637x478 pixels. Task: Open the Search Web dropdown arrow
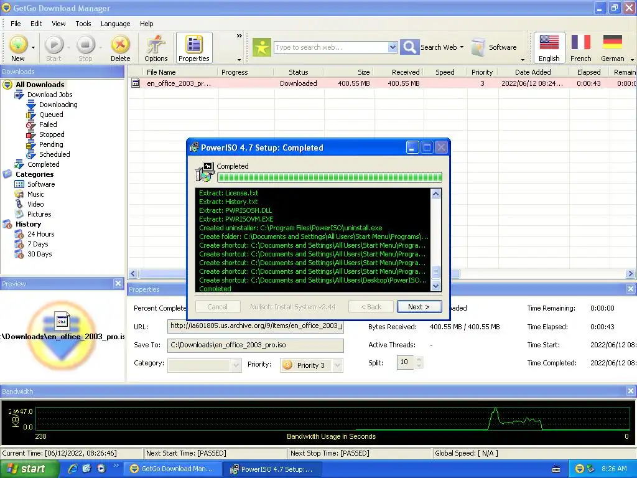[x=462, y=47]
